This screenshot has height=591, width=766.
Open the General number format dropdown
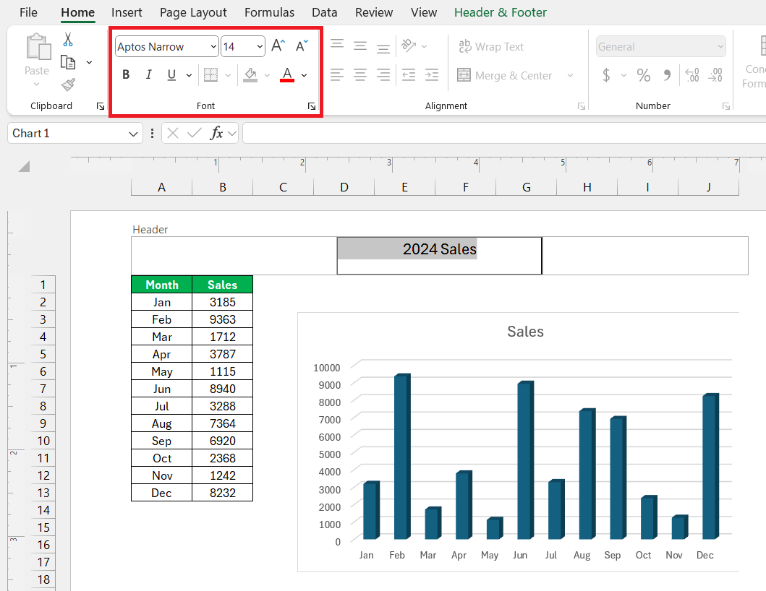(720, 47)
